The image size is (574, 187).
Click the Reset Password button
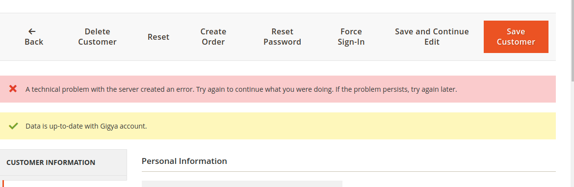coord(282,37)
